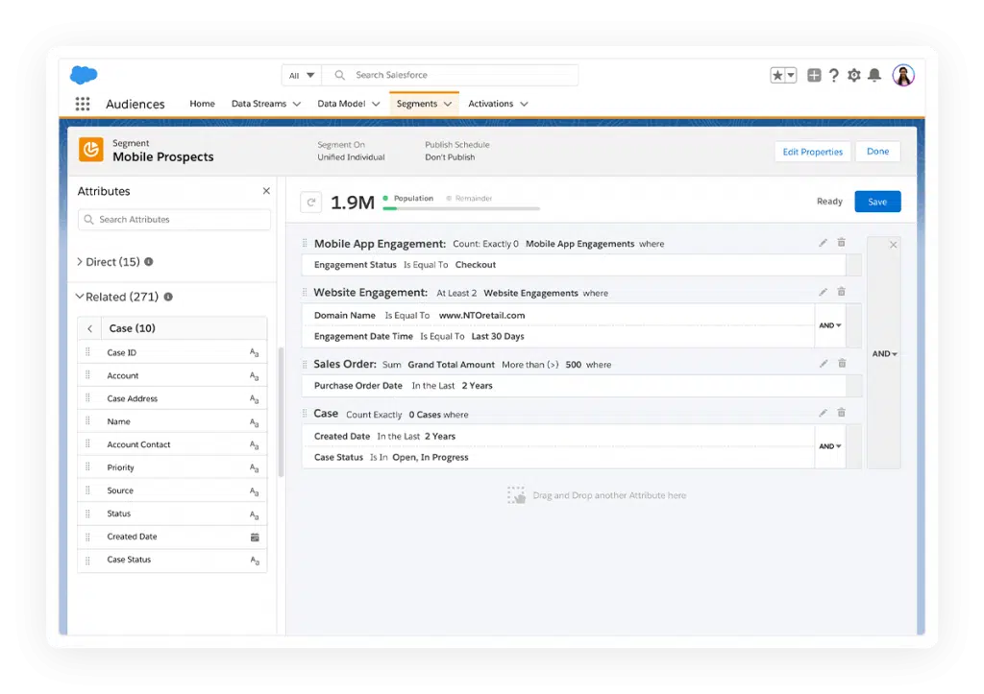This screenshot has height=694, width=984.
Task: Select the Status attribute row
Action: click(172, 514)
